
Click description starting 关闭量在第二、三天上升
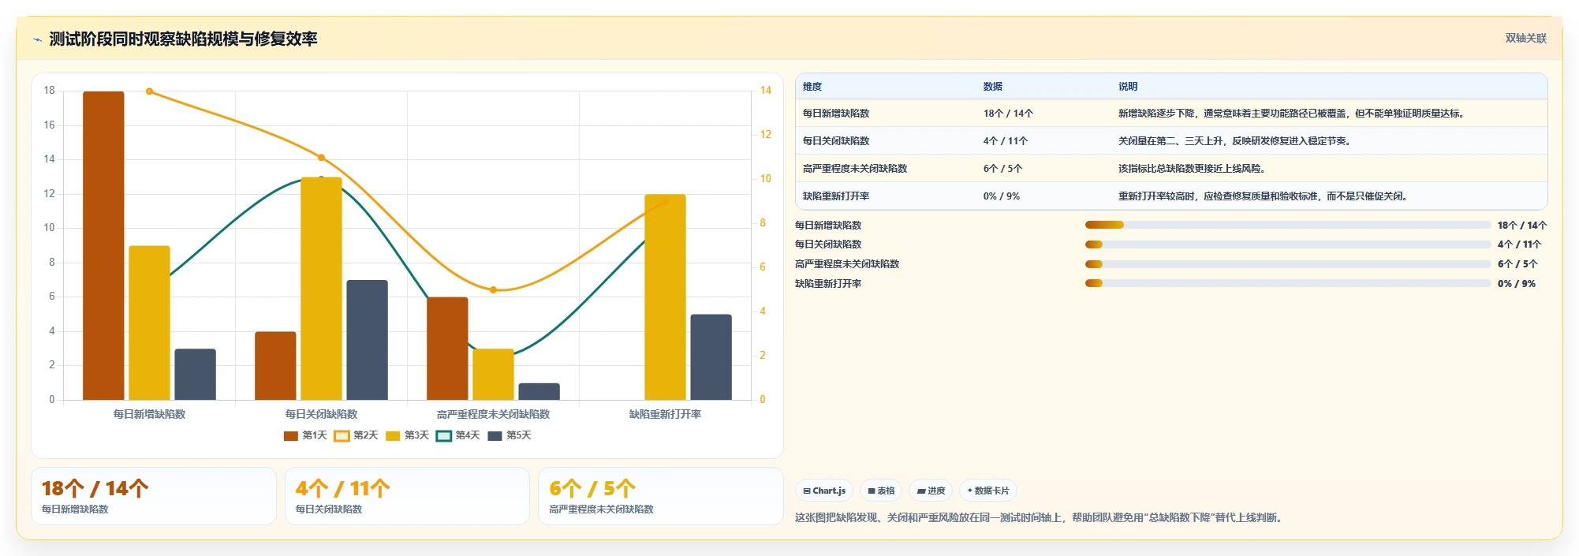[1236, 141]
